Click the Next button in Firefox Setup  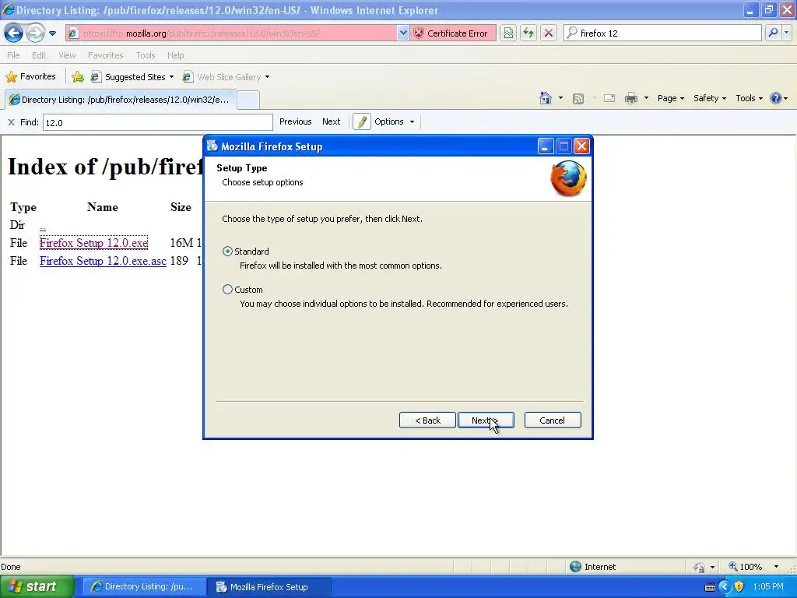486,420
